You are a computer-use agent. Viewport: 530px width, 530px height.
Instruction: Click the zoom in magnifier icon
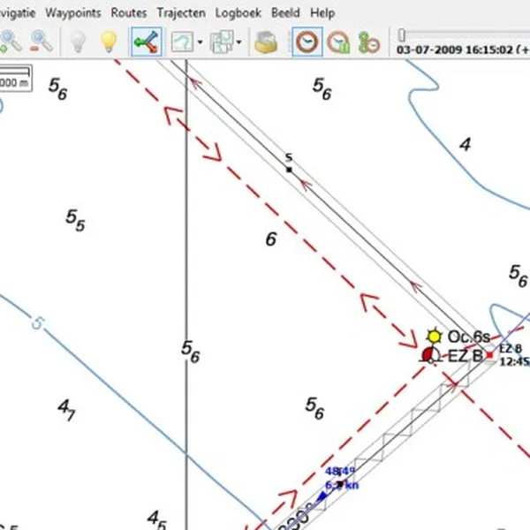pyautogui.click(x=11, y=41)
